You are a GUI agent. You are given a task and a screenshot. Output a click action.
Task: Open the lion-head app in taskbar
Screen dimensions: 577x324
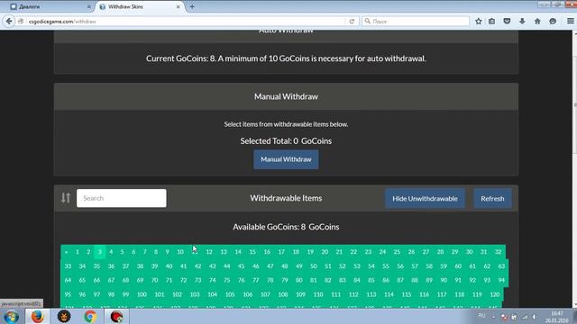pyautogui.click(x=64, y=316)
